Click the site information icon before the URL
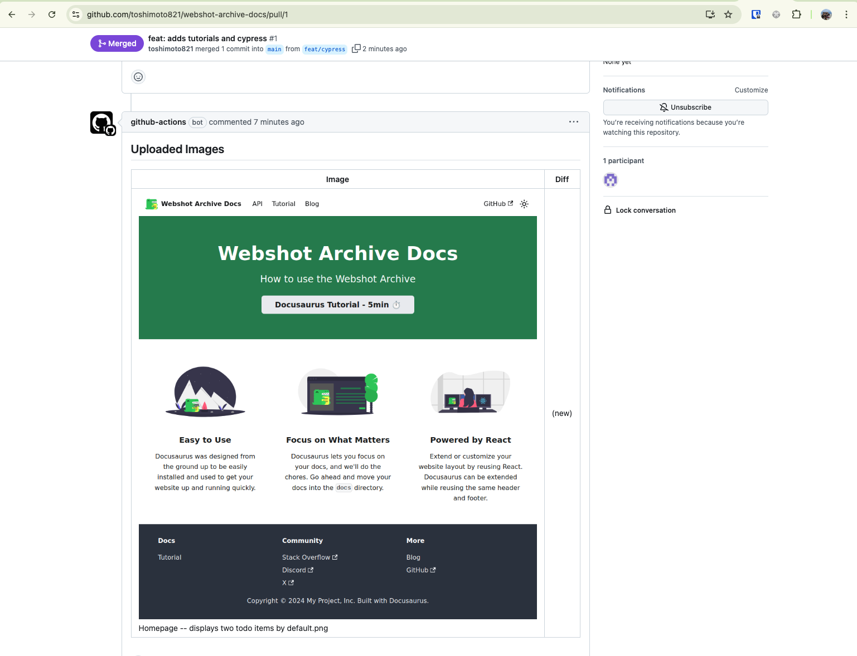 pos(75,14)
